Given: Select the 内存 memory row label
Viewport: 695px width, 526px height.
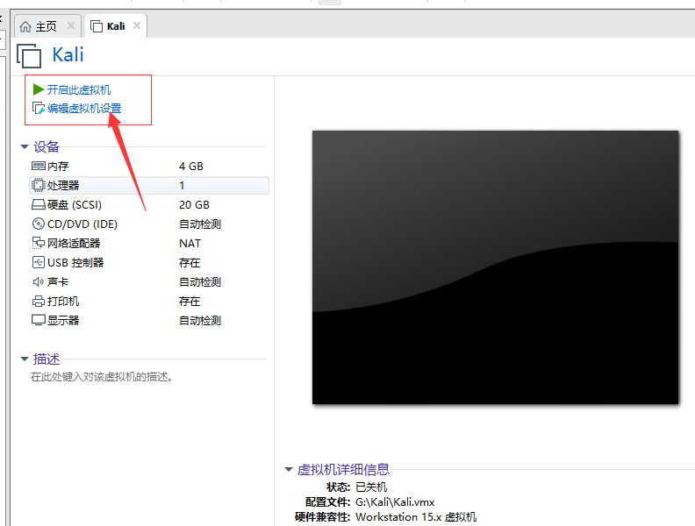Looking at the screenshot, I should [58, 166].
